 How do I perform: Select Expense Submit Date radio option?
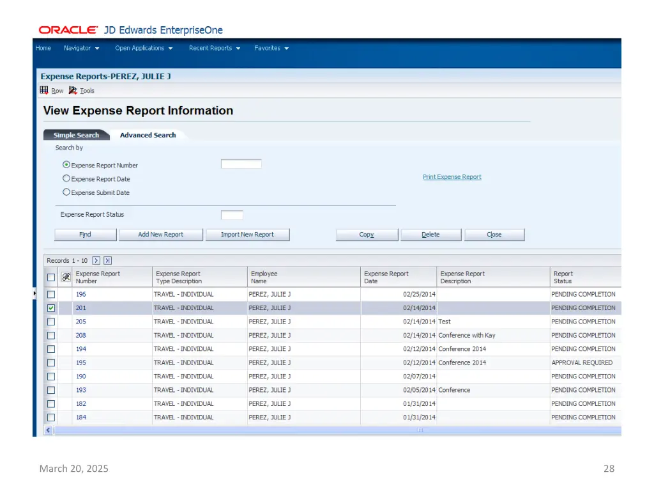[x=66, y=192]
